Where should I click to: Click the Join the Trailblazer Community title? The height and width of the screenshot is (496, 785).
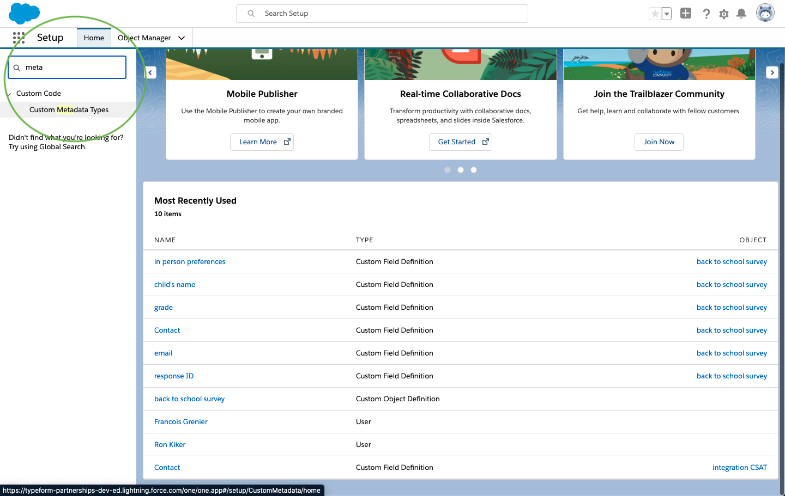[x=659, y=94]
